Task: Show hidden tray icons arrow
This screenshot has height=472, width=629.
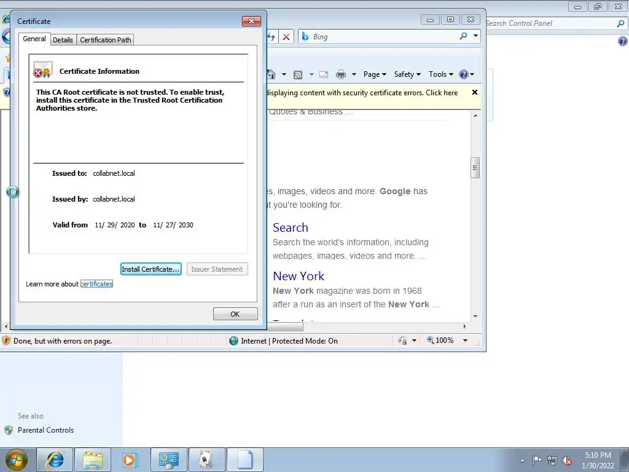Action: 522,460
